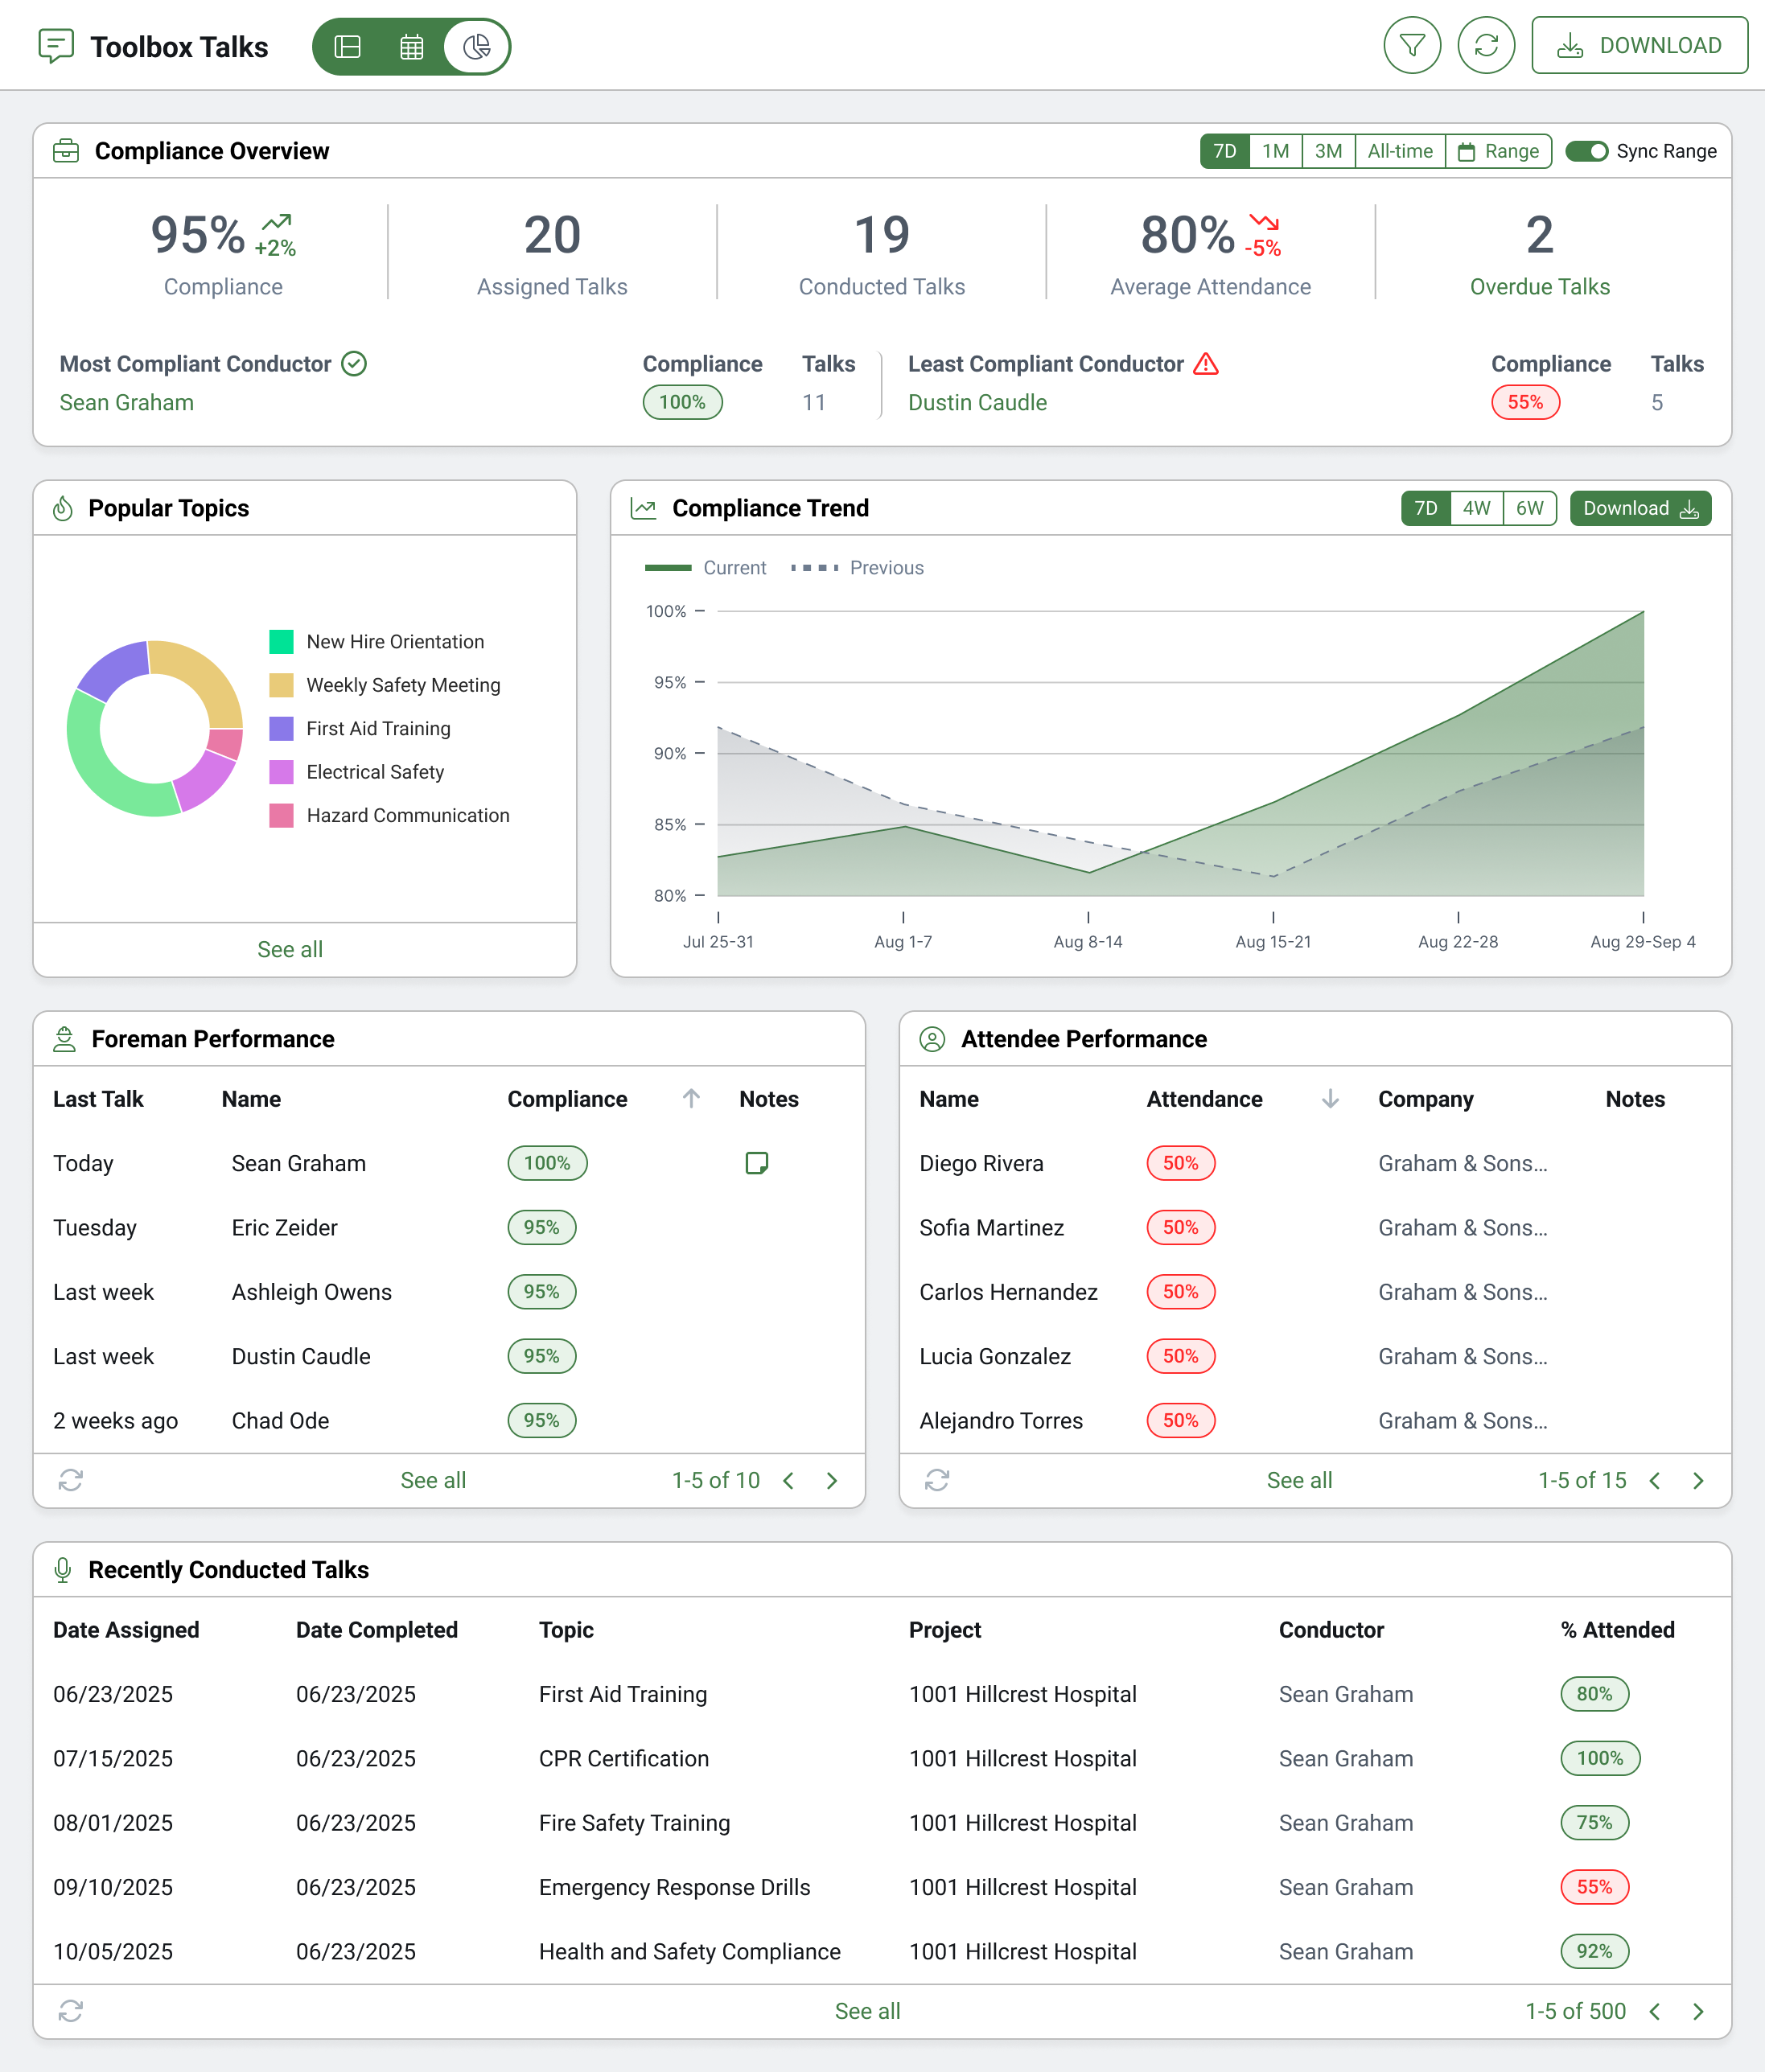Sort Foreman table by Compliance arrow
1765x2072 pixels.
[691, 1099]
